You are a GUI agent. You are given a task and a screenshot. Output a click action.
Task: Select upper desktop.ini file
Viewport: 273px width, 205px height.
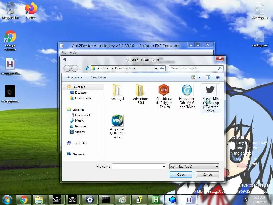point(260,11)
